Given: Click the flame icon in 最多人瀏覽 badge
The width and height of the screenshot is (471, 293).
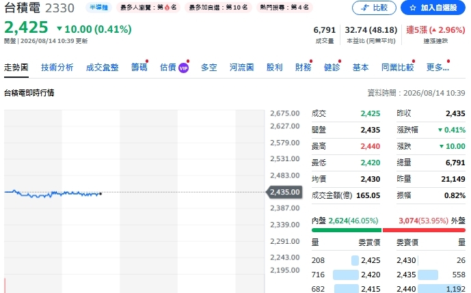Looking at the screenshot, I should (x=167, y=8).
